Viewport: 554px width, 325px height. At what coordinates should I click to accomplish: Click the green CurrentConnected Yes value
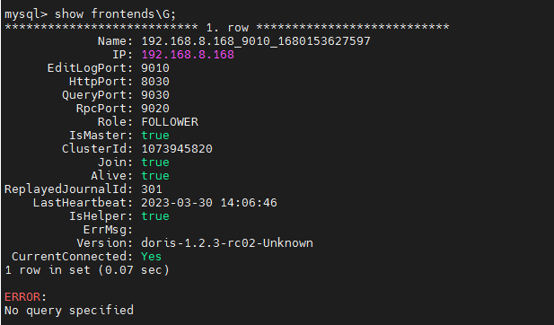pyautogui.click(x=151, y=256)
